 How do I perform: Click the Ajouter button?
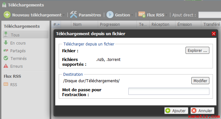click(176, 111)
